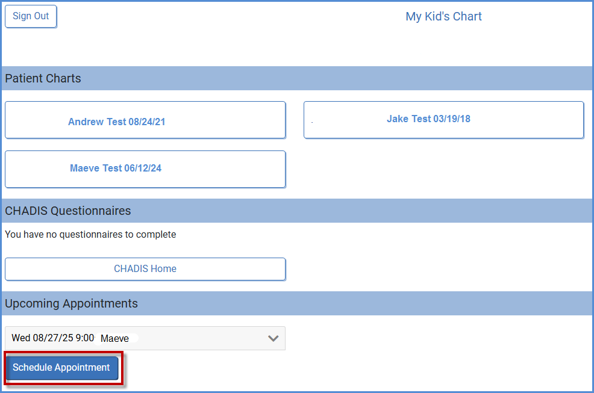The image size is (594, 393).
Task: Click the 9:00 time in appointment field
Action: coord(85,338)
